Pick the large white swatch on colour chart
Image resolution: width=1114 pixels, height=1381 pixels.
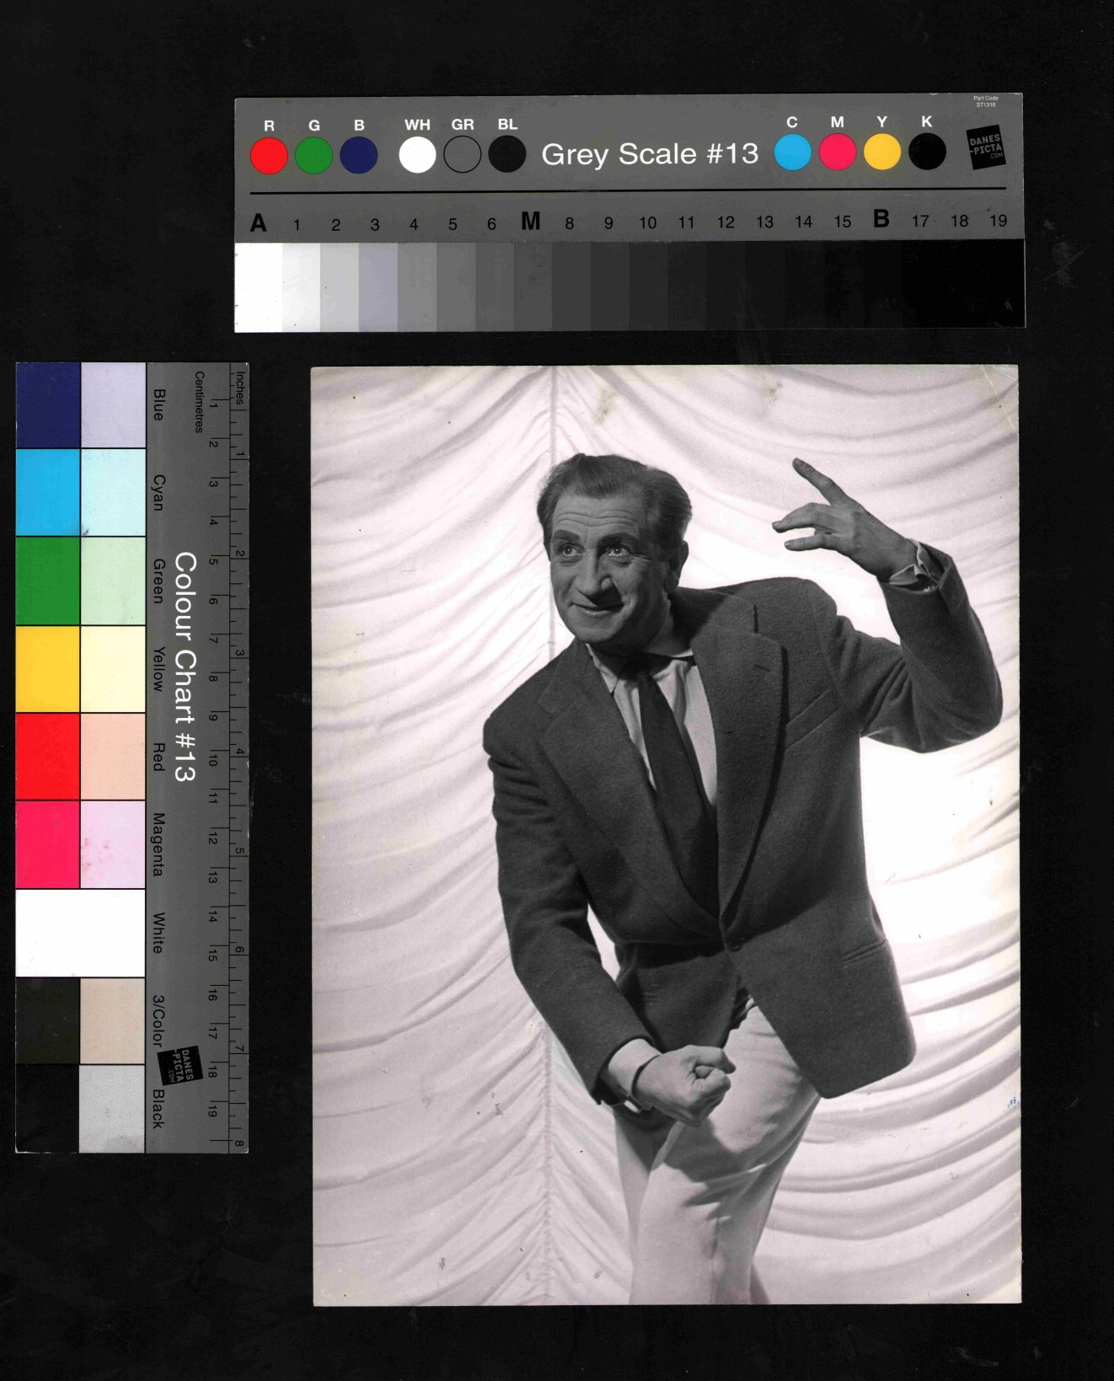tap(80, 933)
